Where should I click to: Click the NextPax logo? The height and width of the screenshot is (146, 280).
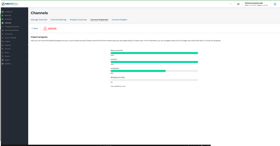click(10, 4)
